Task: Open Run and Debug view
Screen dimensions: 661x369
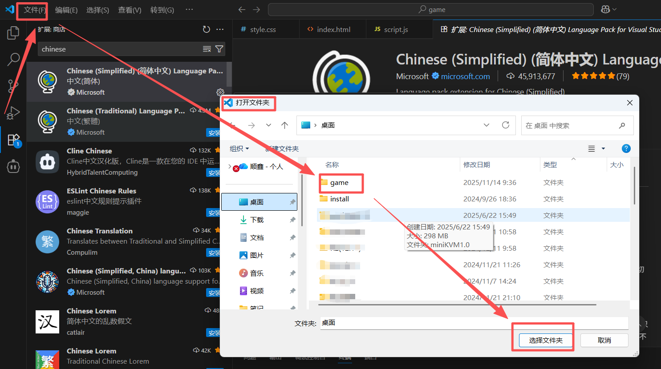Action: click(x=13, y=112)
